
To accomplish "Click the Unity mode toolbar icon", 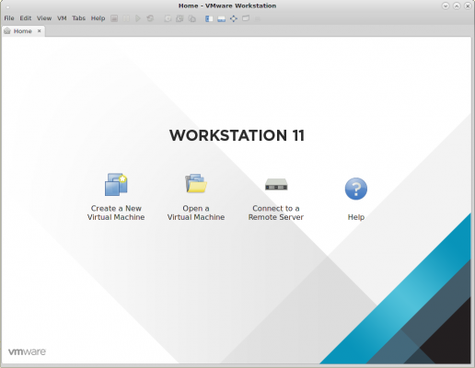I will click(246, 18).
